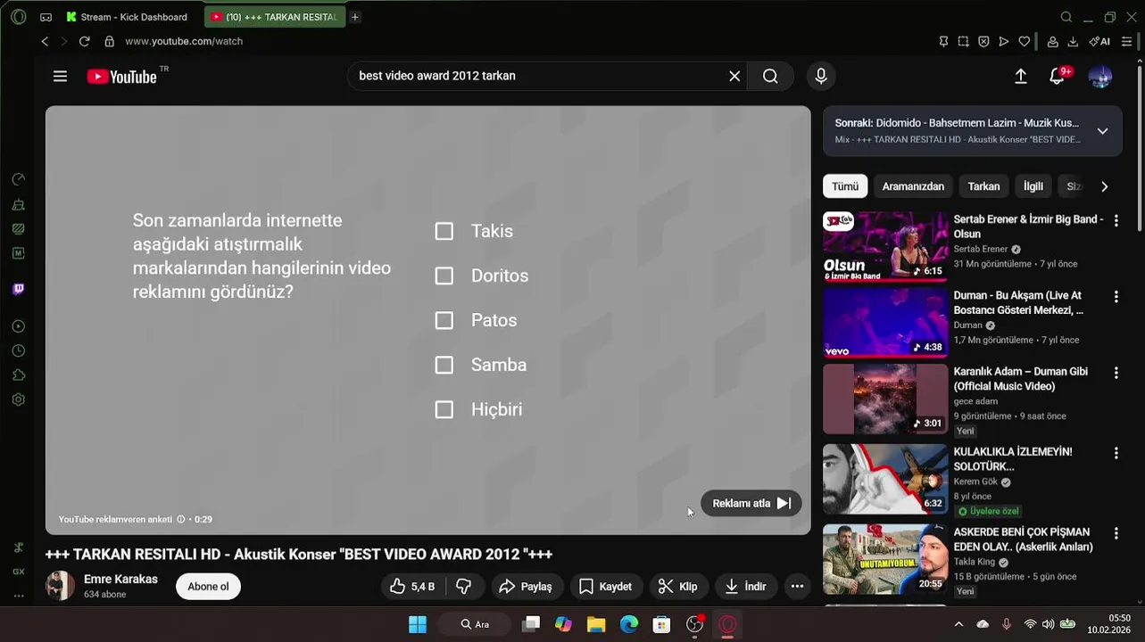This screenshot has height=642, width=1145.
Task: Show more filter chips with right arrow
Action: tap(1104, 186)
